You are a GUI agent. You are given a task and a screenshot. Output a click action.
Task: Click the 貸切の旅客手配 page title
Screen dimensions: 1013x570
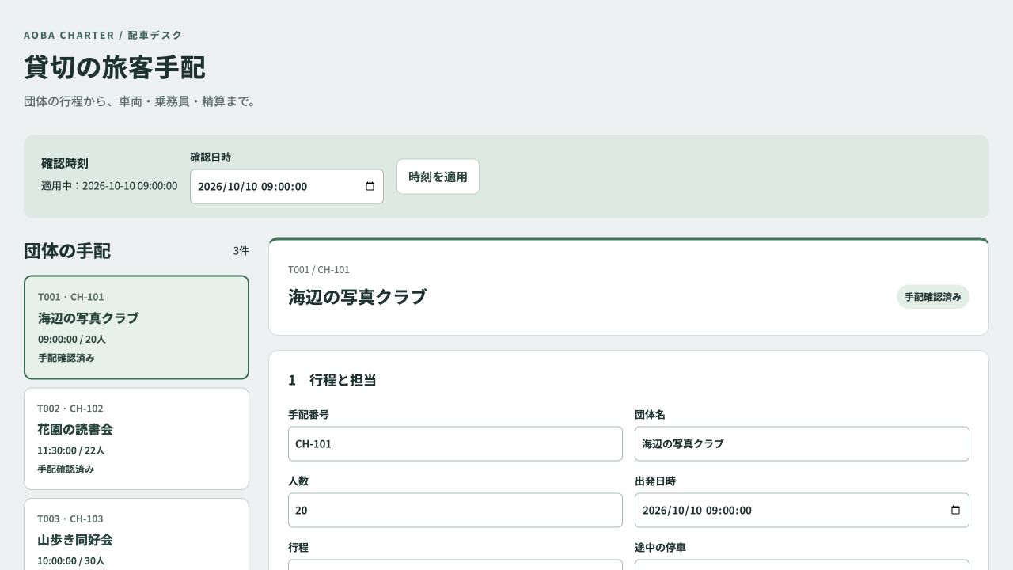115,67
